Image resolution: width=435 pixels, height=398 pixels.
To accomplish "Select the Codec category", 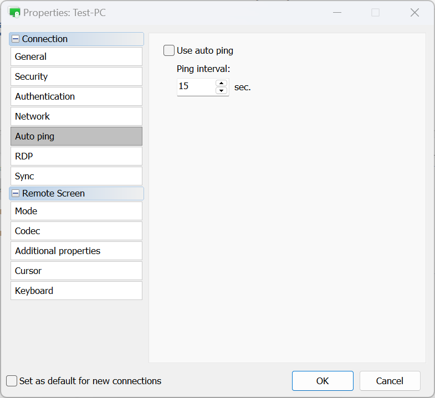I will (x=76, y=231).
